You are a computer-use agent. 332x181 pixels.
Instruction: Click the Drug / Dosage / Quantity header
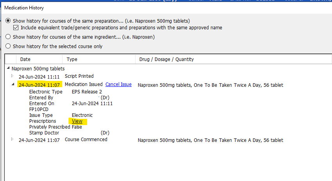(x=166, y=59)
